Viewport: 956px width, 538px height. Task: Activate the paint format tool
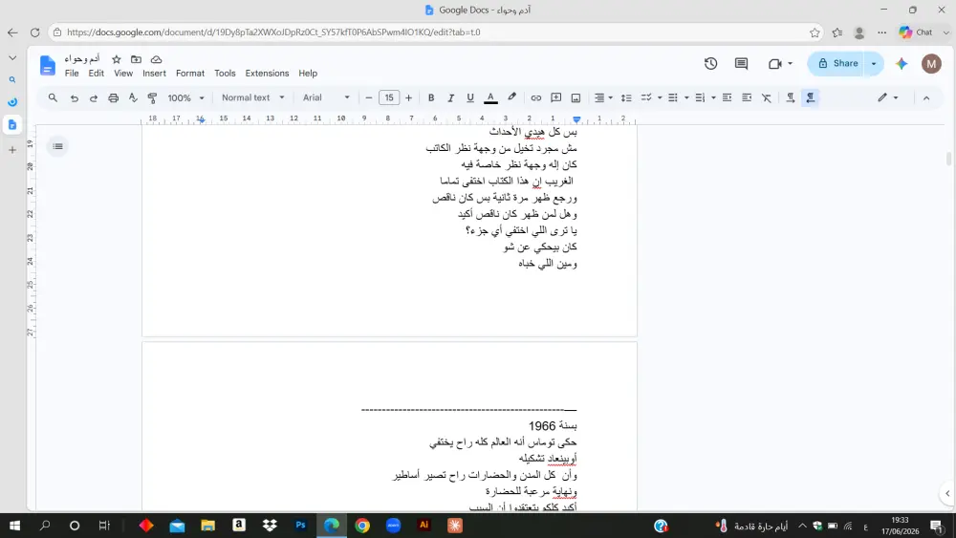(152, 97)
